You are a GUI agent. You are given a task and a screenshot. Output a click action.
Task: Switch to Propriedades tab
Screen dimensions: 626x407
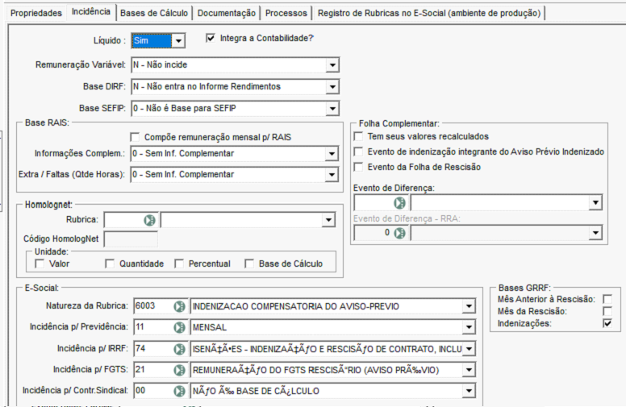click(x=36, y=13)
